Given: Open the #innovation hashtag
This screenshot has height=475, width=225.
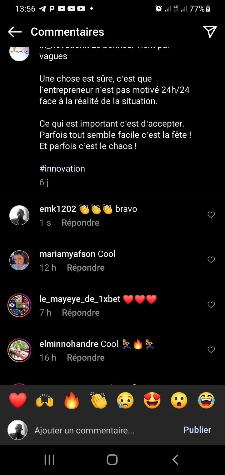Looking at the screenshot, I should coord(62,169).
